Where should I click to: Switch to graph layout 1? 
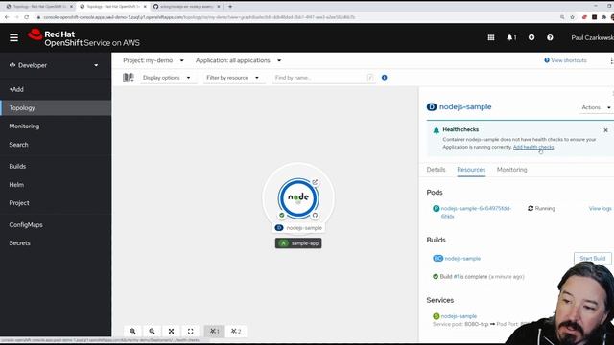click(x=214, y=331)
